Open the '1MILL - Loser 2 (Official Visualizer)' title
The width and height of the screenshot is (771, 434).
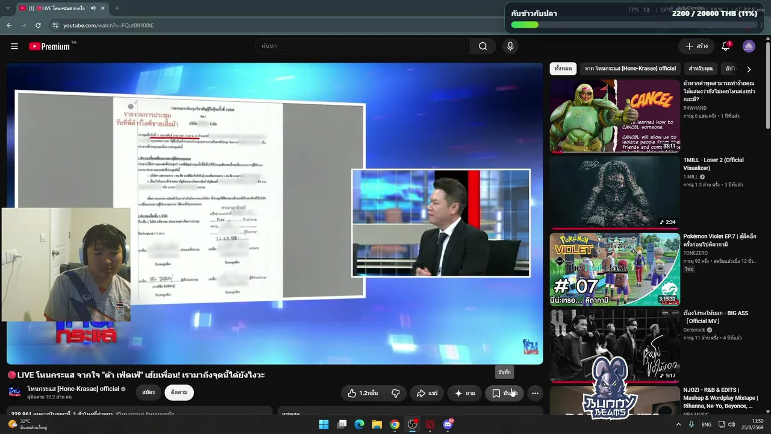713,164
